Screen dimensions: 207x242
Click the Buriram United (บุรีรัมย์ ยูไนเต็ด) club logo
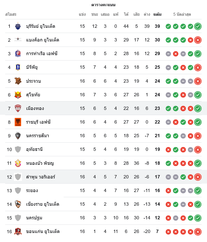18,26
